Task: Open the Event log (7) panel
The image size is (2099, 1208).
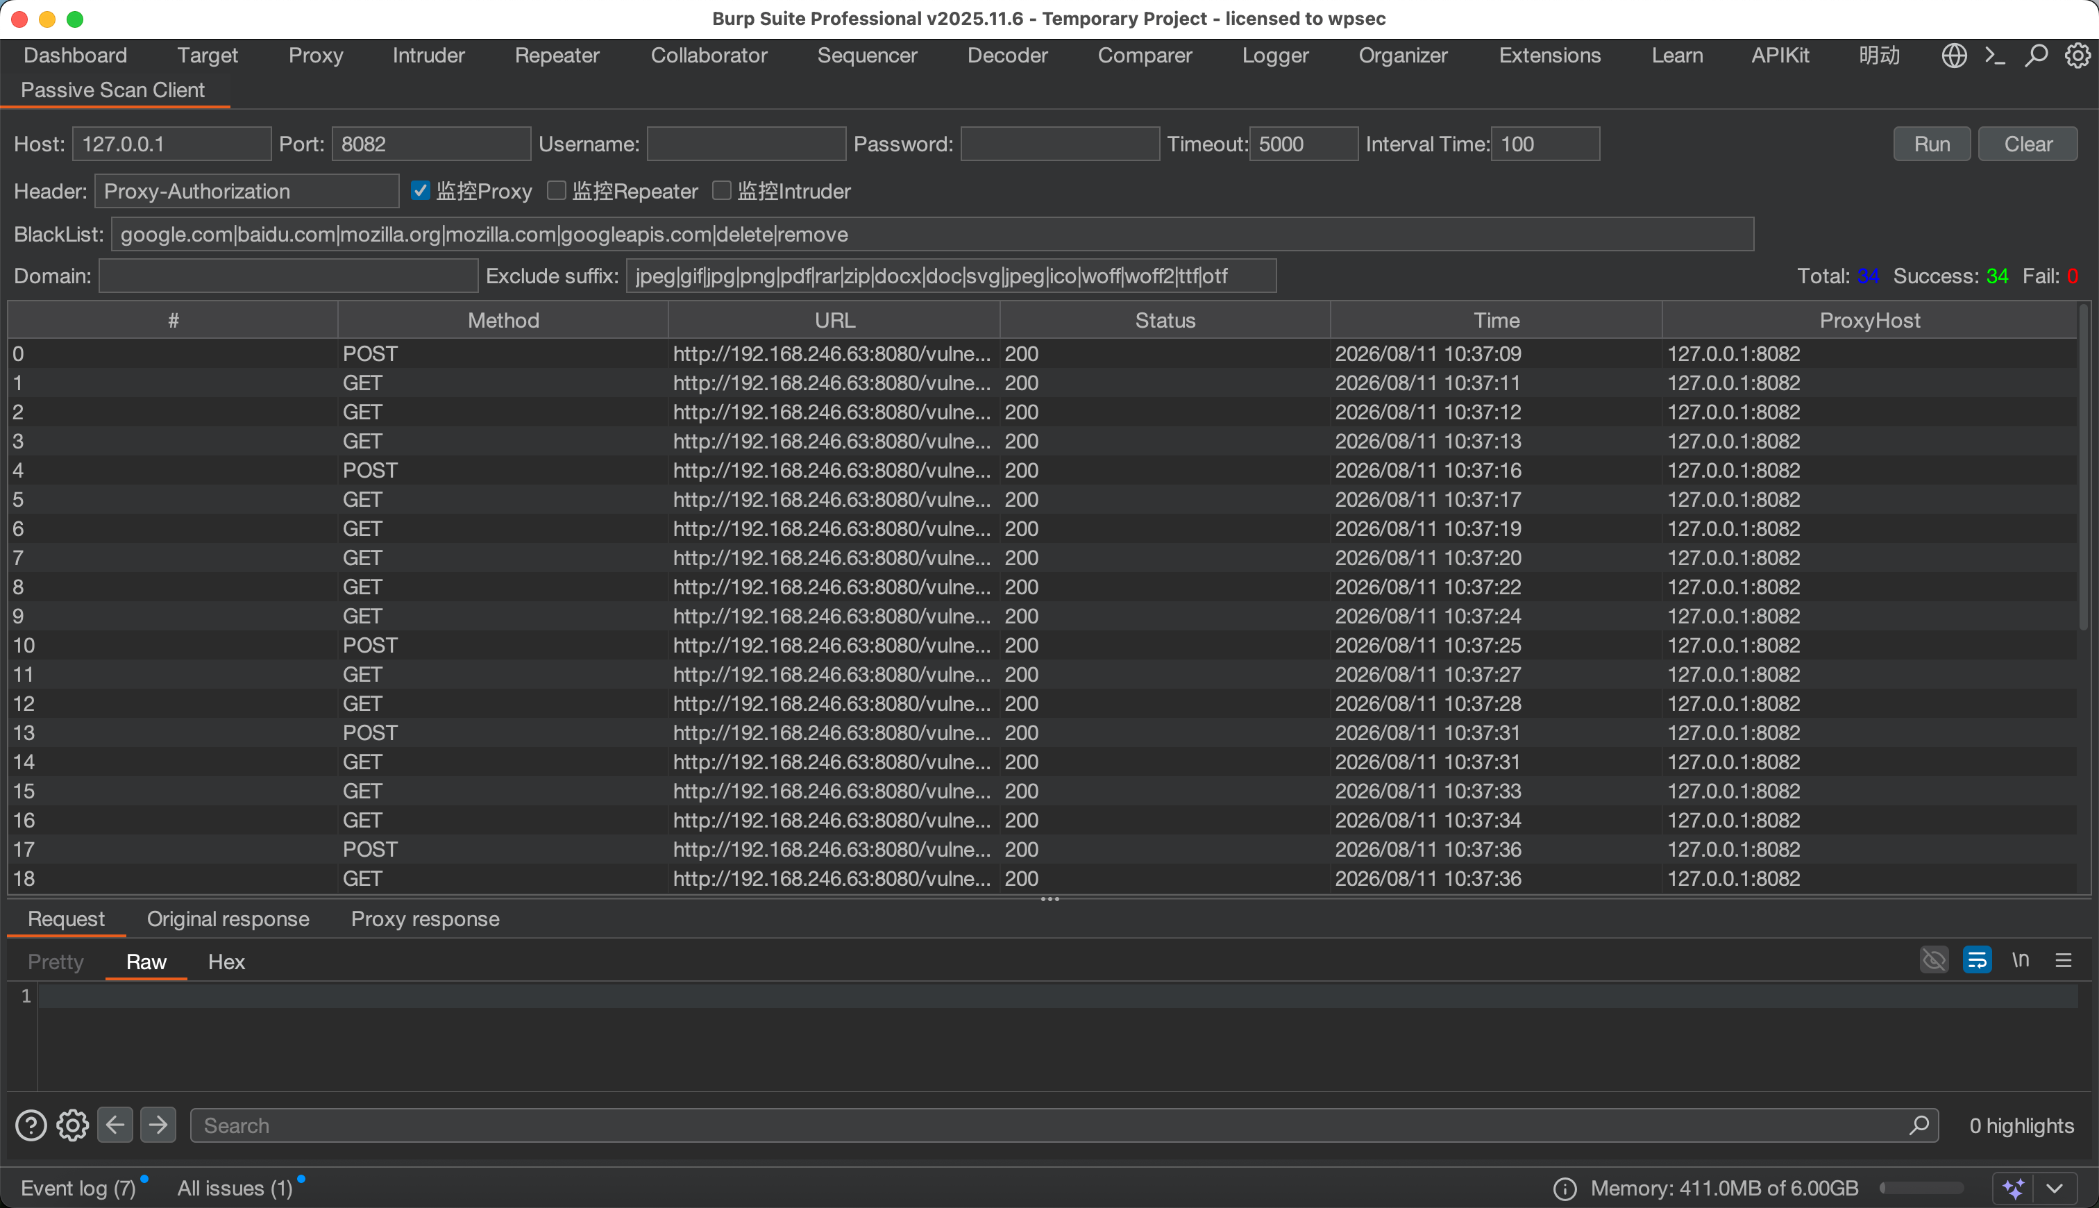Action: (x=78, y=1189)
